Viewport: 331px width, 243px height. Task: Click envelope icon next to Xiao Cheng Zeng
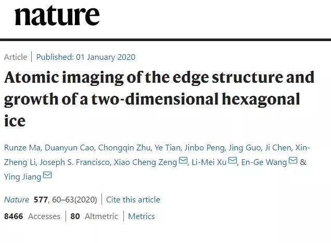click(x=183, y=161)
